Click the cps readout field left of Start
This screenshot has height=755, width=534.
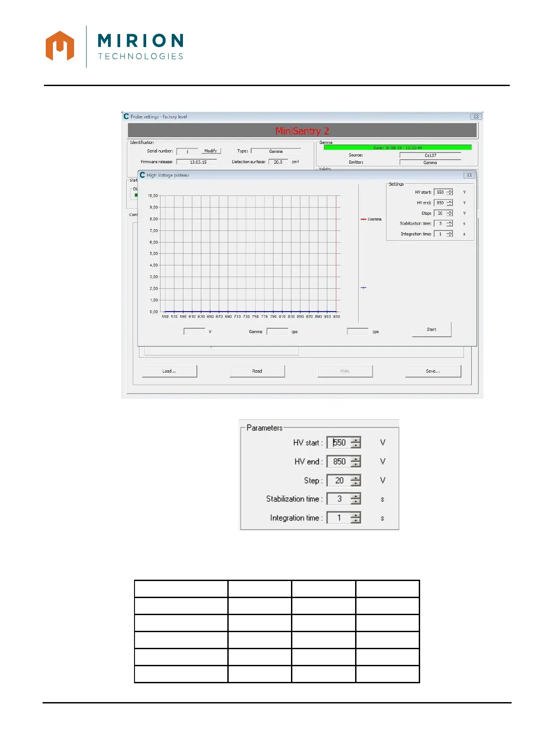click(358, 332)
